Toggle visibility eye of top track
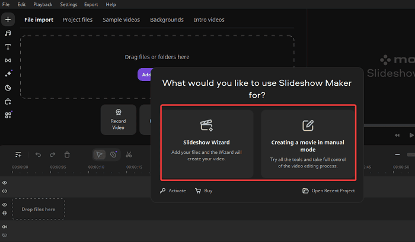 click(5, 183)
